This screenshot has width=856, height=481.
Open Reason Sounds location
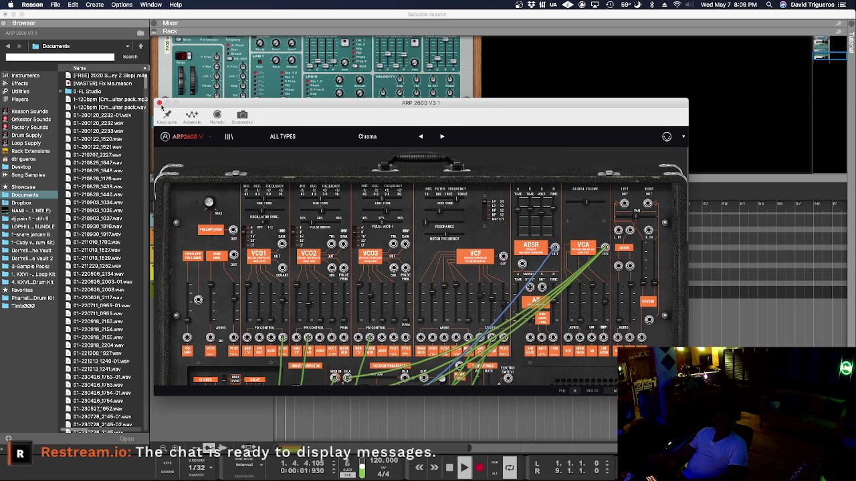tap(29, 112)
